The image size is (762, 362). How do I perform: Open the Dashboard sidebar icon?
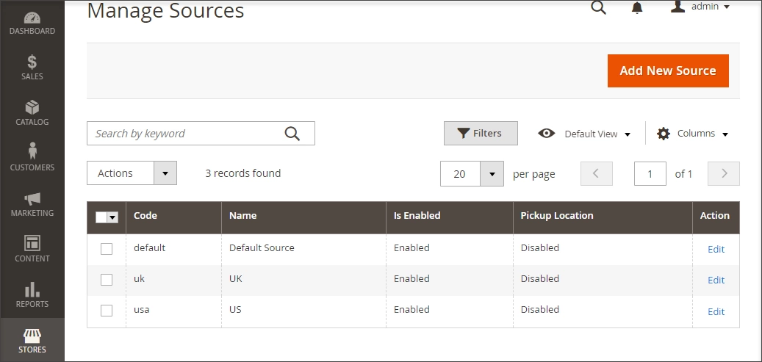pos(32,22)
